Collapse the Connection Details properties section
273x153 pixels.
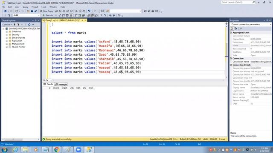click(x=231, y=65)
